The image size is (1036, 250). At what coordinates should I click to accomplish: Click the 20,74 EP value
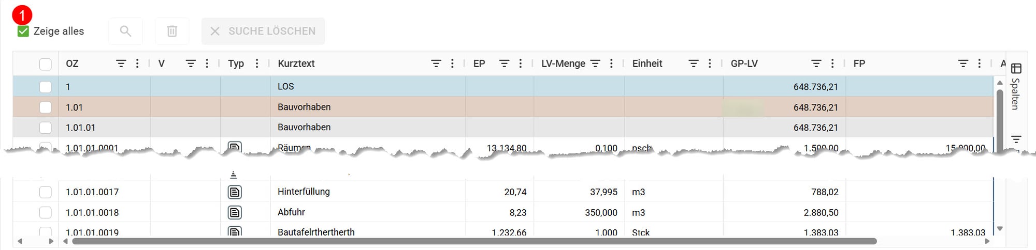click(x=515, y=192)
